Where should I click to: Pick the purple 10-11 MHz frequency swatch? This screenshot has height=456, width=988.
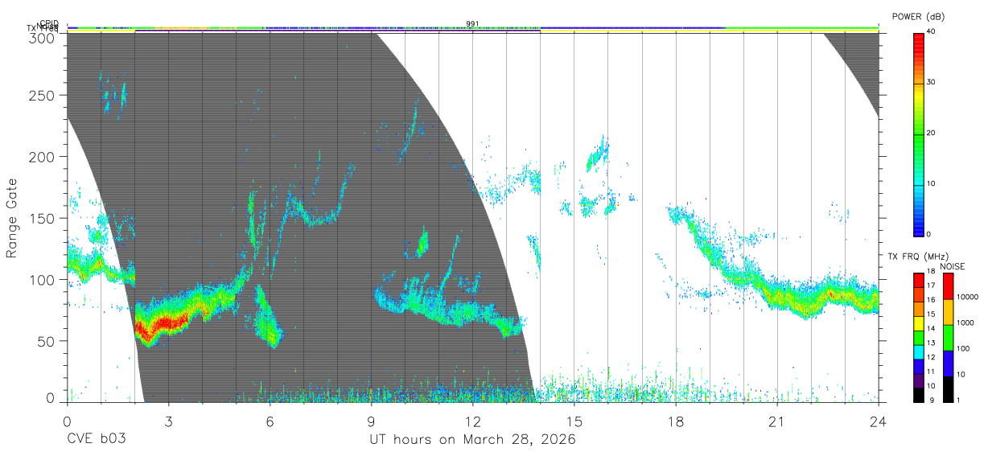pyautogui.click(x=918, y=380)
